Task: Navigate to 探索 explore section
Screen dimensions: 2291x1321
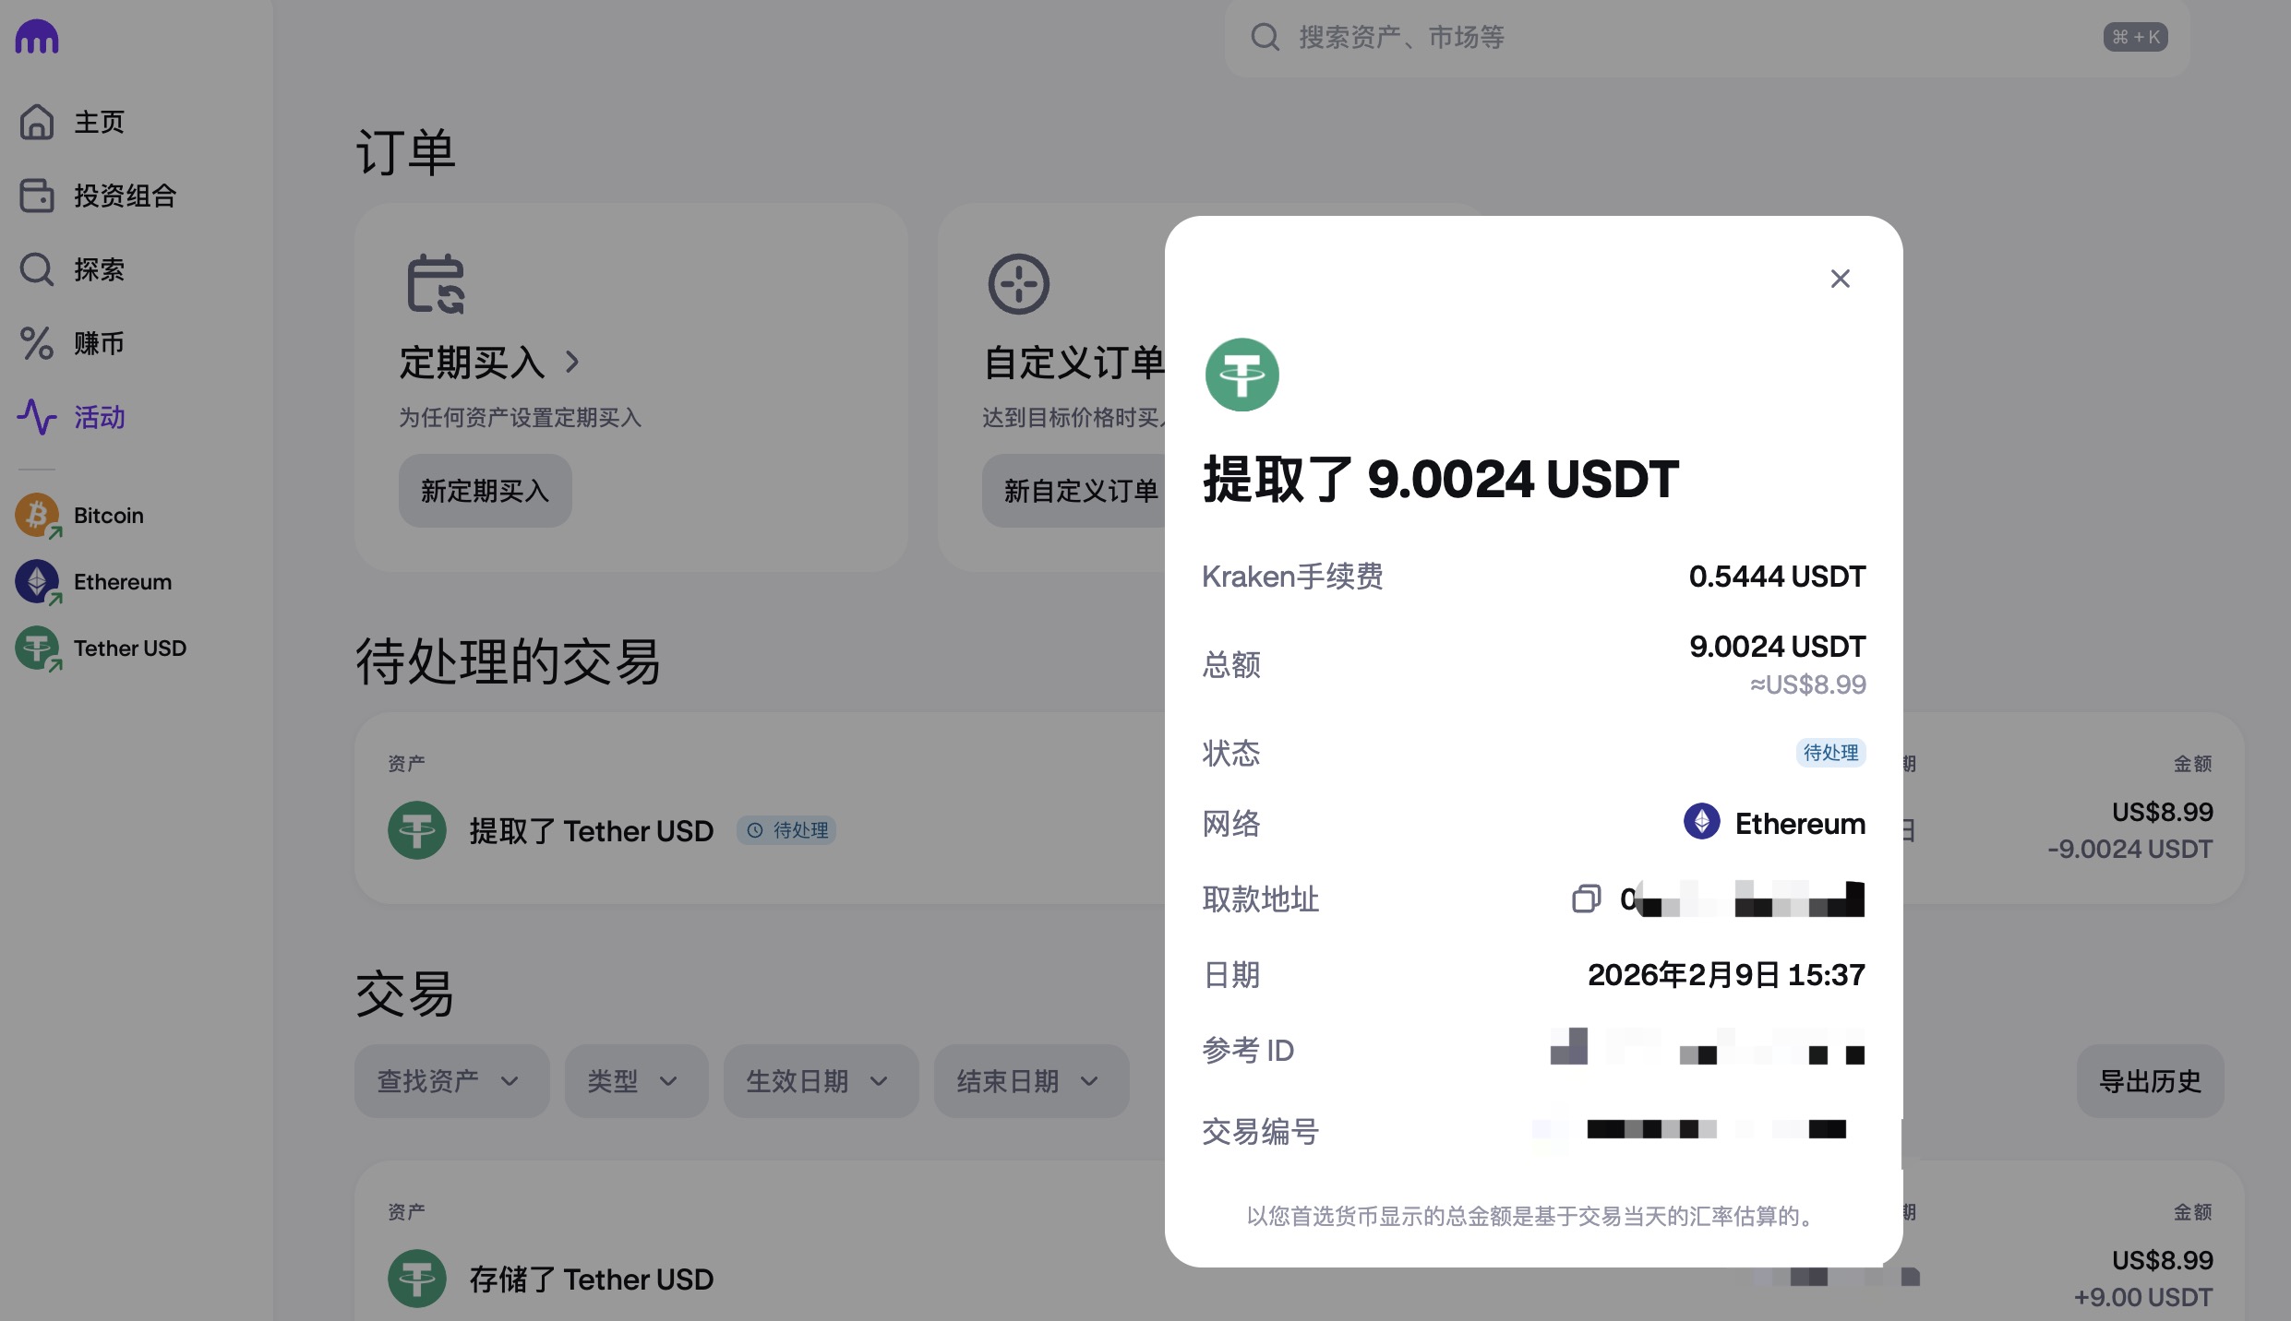Action: pos(97,269)
